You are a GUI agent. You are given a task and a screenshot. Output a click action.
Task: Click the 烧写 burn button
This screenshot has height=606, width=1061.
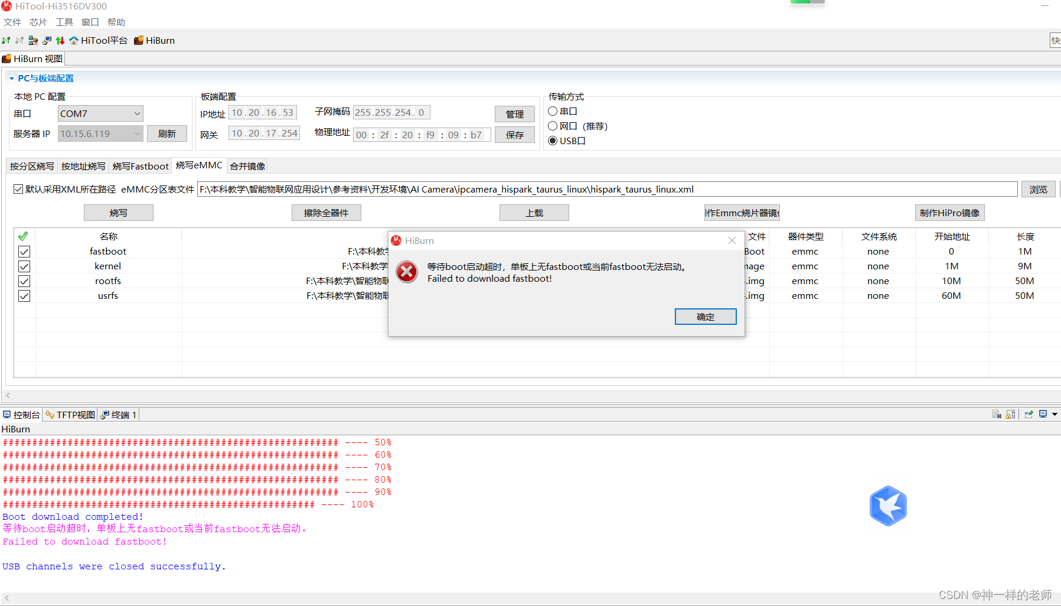(x=119, y=213)
